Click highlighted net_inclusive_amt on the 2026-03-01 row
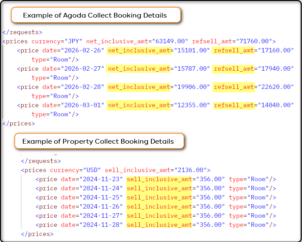Screen dimensions: 302x242 click(x=139, y=105)
